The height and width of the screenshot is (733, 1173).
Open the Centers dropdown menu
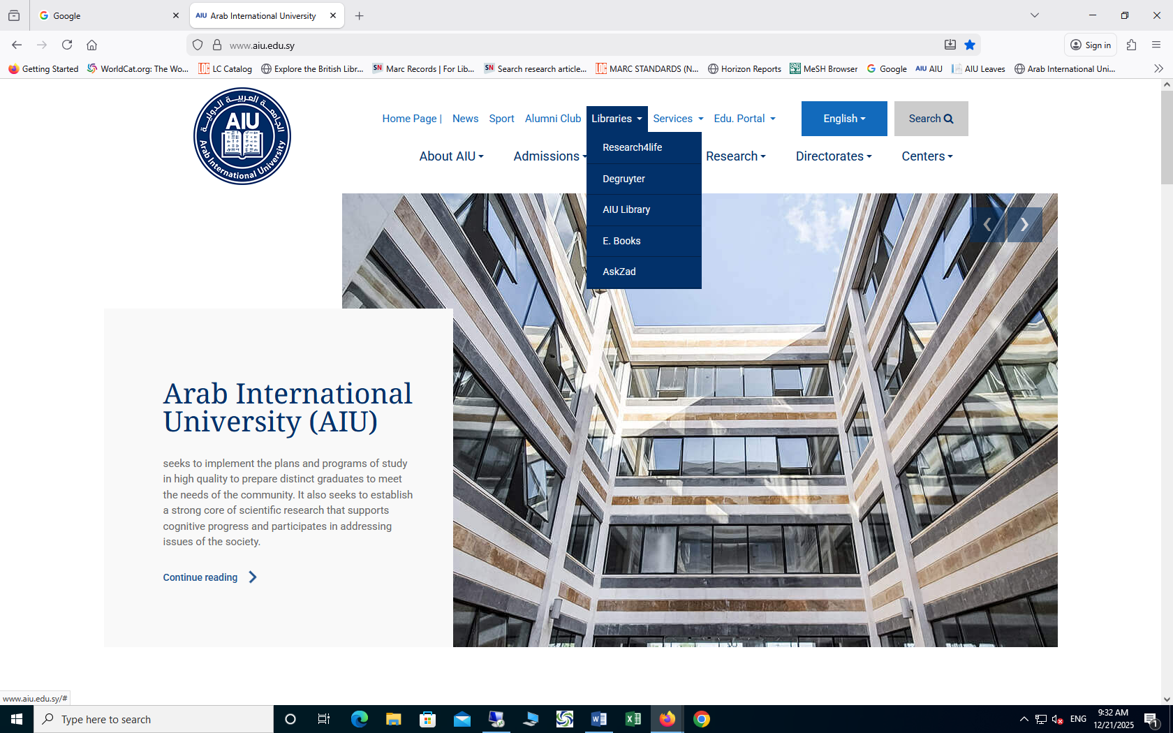pos(927,156)
